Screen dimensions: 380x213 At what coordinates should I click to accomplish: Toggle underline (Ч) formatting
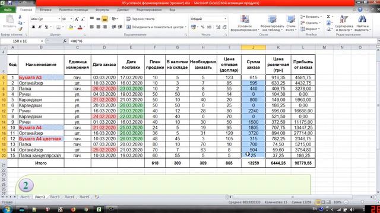tap(46, 27)
